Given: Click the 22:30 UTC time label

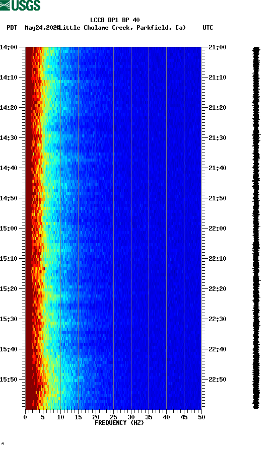Looking at the screenshot, I should [218, 319].
